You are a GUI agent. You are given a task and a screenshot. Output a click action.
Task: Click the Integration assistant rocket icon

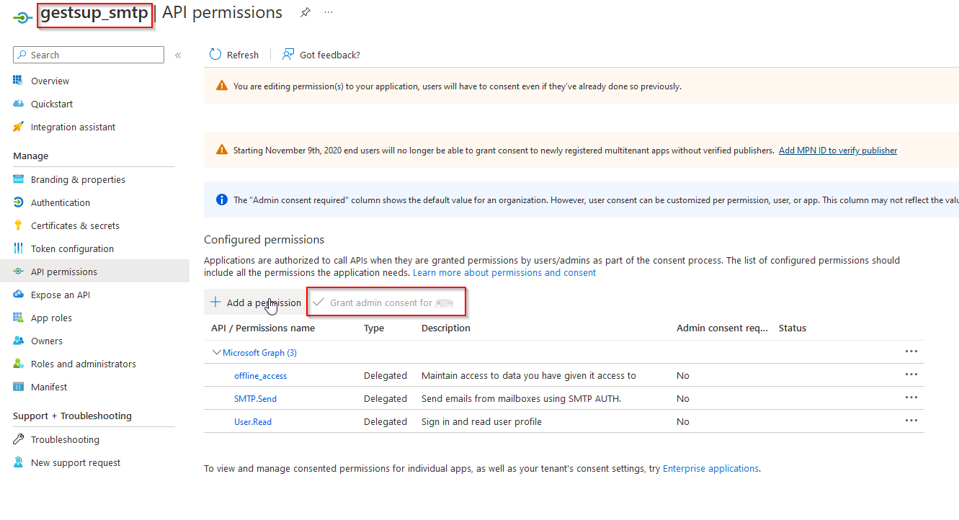(19, 127)
